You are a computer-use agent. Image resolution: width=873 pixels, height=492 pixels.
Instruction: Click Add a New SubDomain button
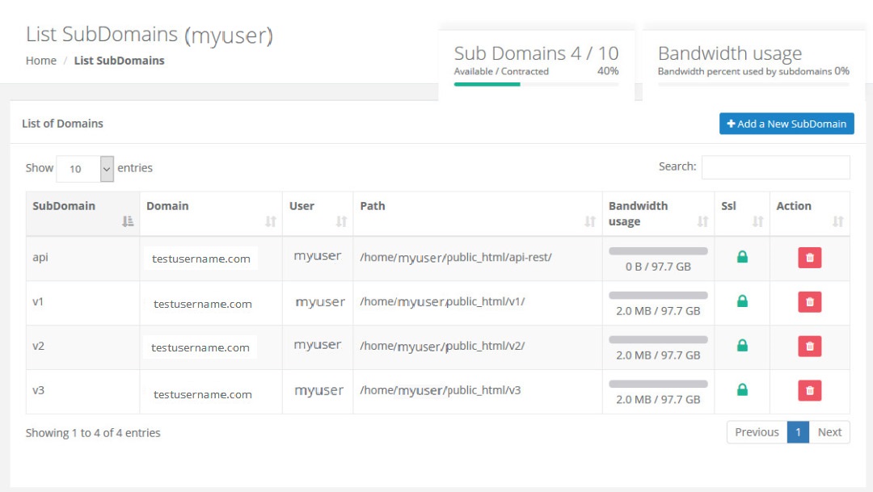(787, 124)
